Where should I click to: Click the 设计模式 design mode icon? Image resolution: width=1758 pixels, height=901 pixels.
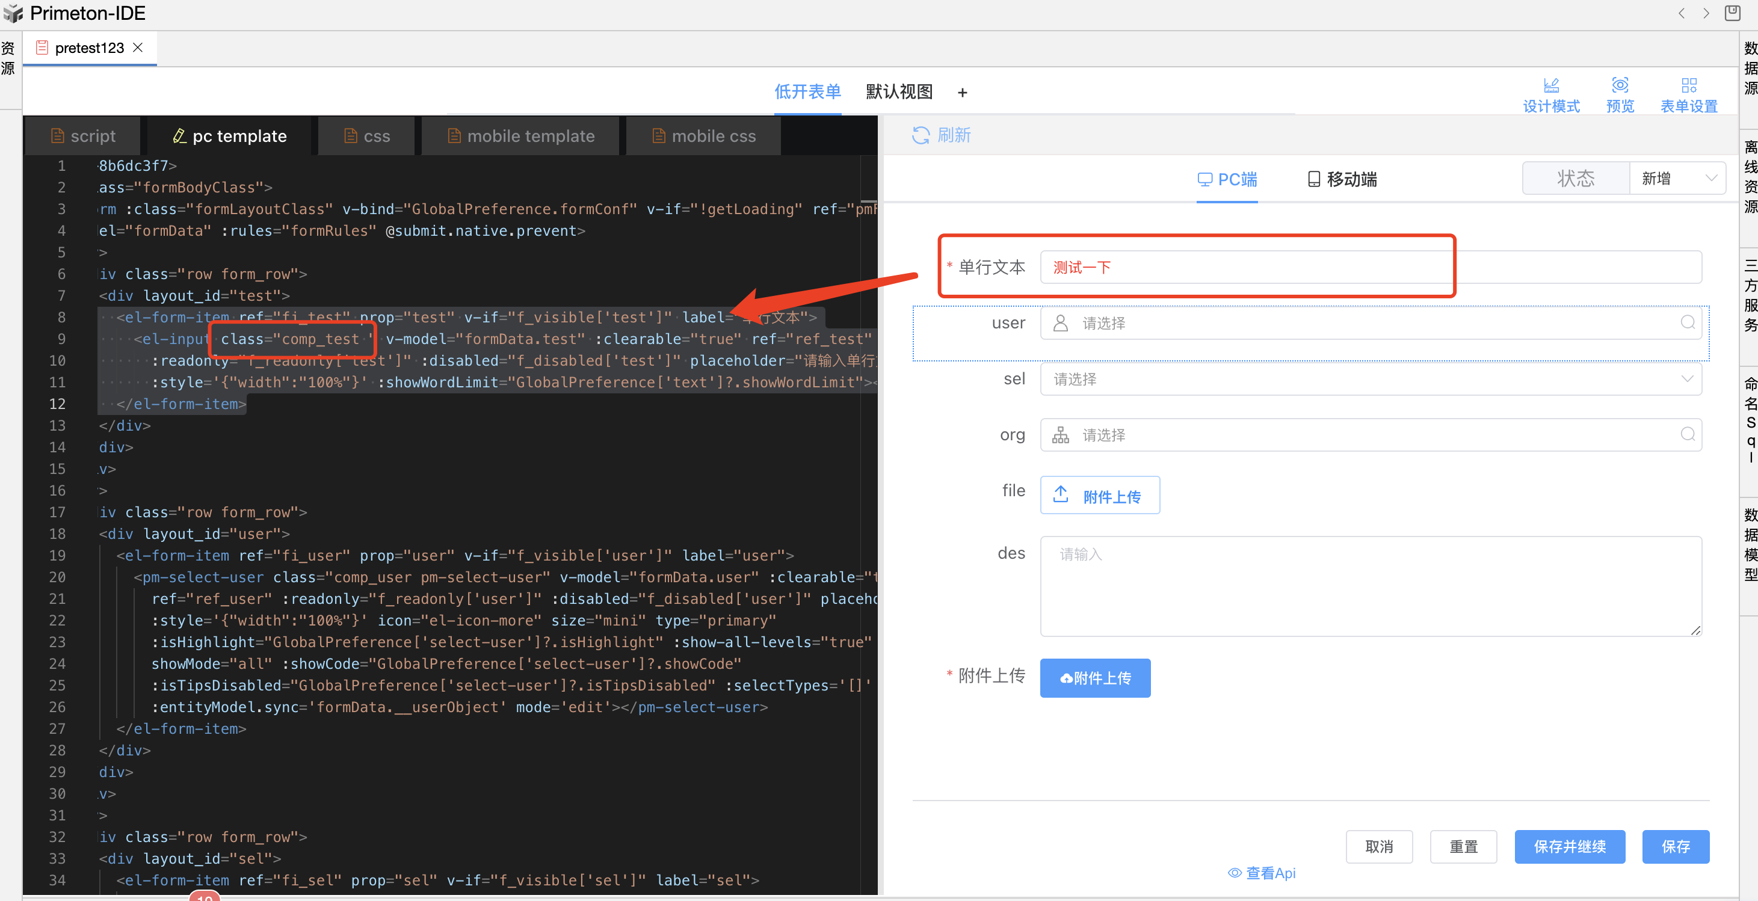[1550, 85]
